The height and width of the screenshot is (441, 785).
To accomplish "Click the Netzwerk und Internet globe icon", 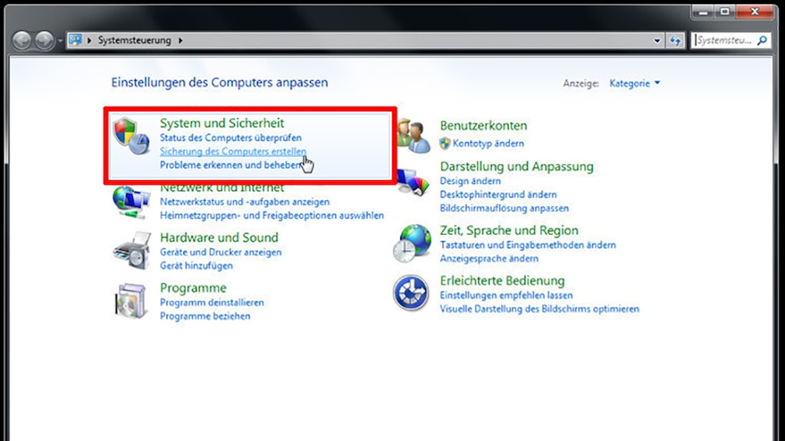I will pos(131,202).
